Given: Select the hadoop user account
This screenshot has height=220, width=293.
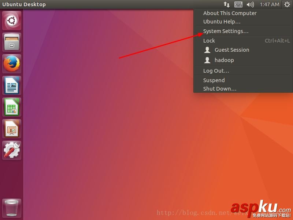Looking at the screenshot, I should pyautogui.click(x=243, y=60).
